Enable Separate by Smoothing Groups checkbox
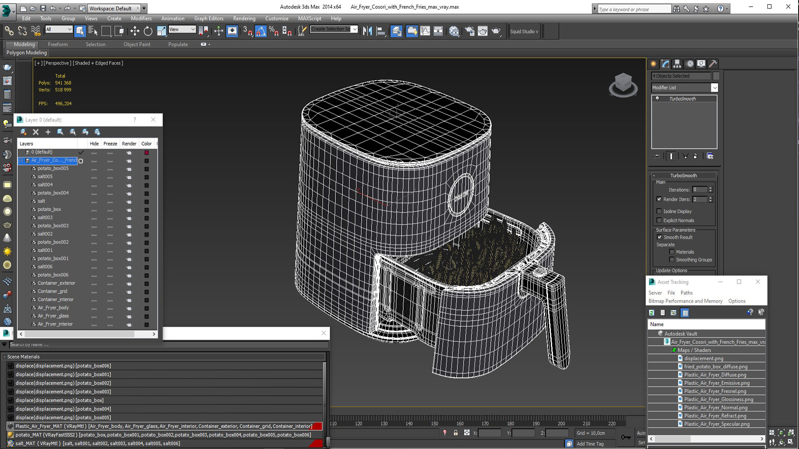 (x=671, y=259)
